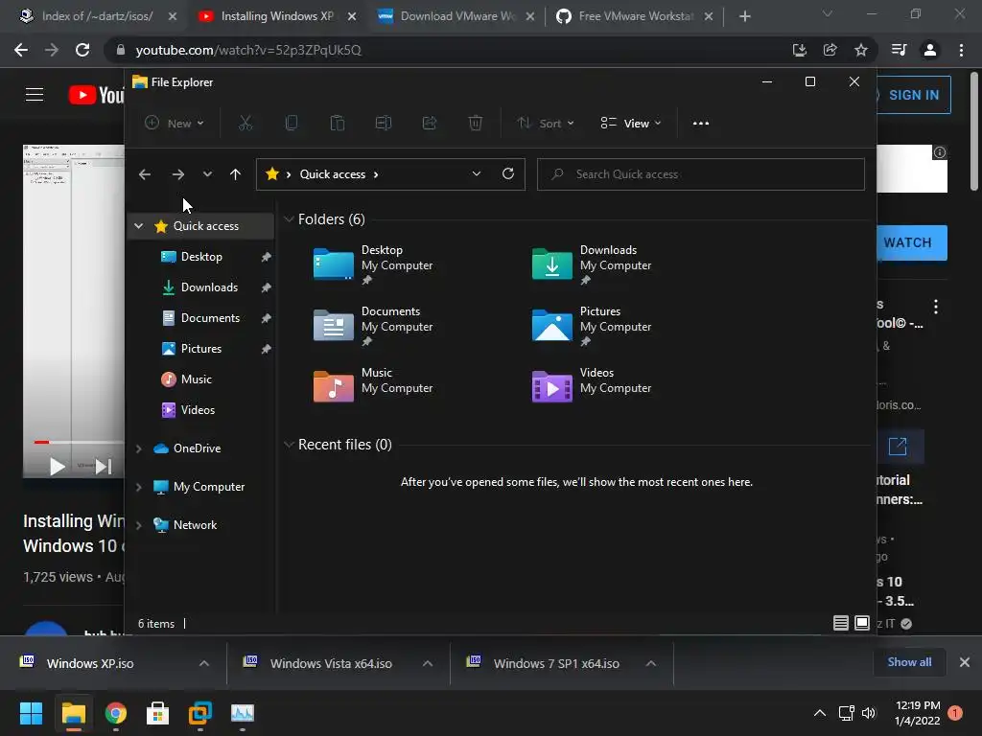The width and height of the screenshot is (982, 736).
Task: Click the Cut scissors icon in File Explorer
Action: 245,124
